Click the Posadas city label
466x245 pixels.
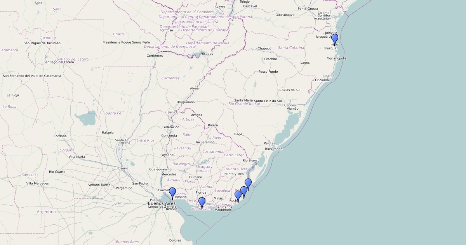(x=207, y=54)
